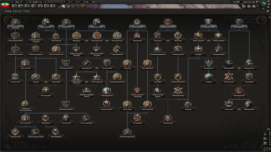Toggle the star map mode icon
The width and height of the screenshot is (271, 152).
click(x=270, y=144)
